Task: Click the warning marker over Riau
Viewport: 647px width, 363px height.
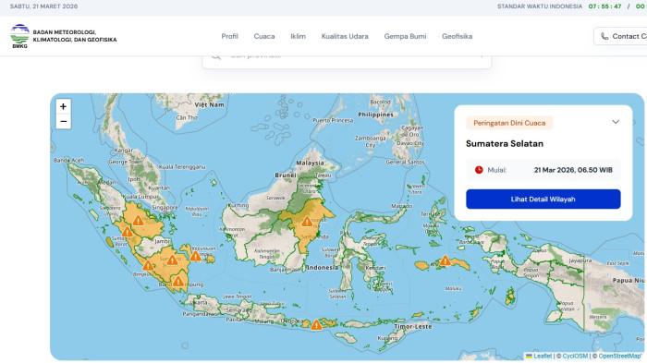Action: (x=139, y=221)
